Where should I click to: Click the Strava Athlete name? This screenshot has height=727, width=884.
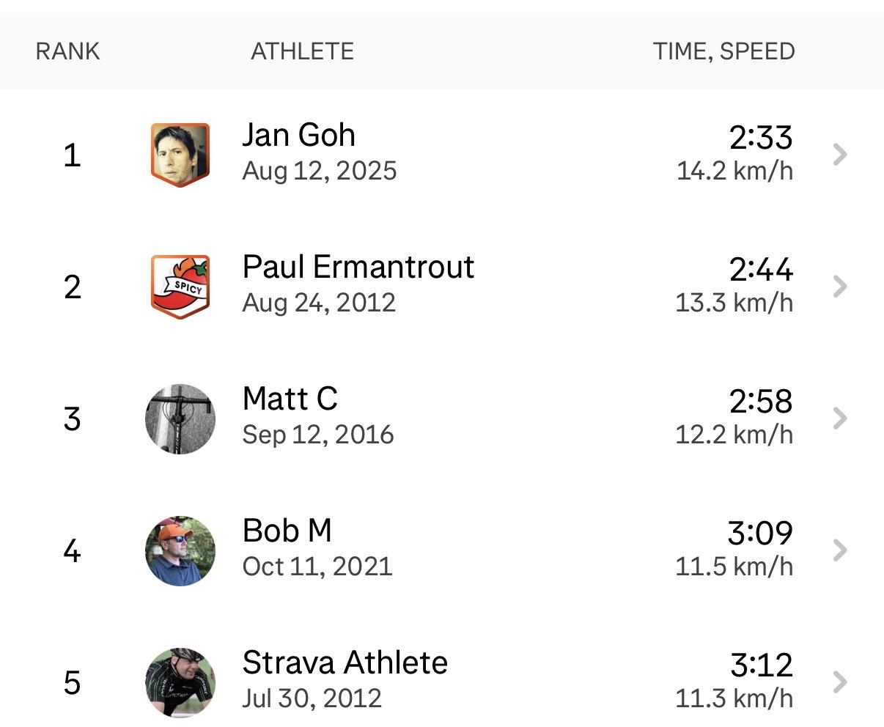[345, 663]
